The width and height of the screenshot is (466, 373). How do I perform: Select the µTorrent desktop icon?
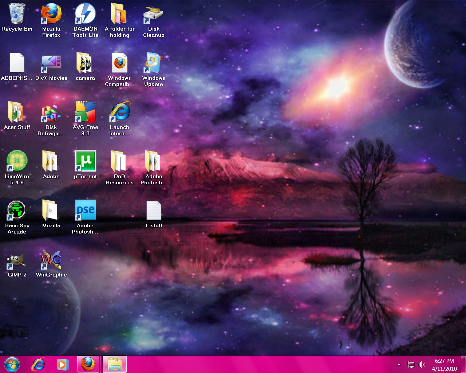[x=85, y=161]
